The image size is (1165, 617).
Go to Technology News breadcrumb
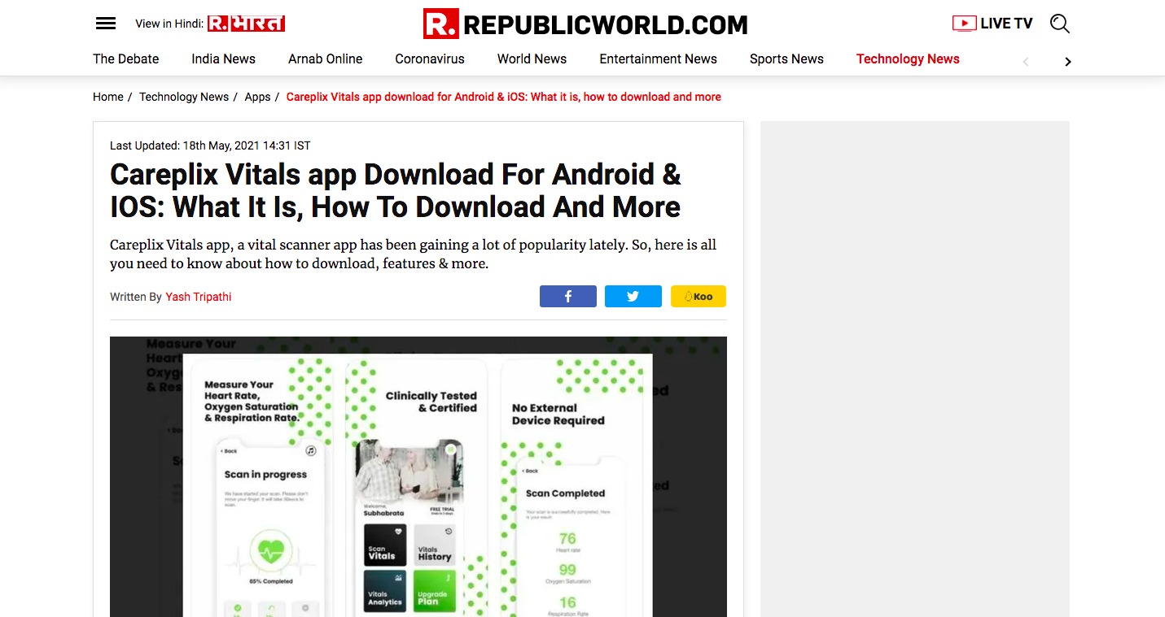coord(184,97)
